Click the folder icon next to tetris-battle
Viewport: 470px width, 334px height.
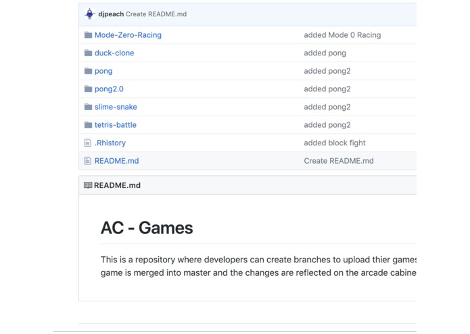click(x=88, y=125)
